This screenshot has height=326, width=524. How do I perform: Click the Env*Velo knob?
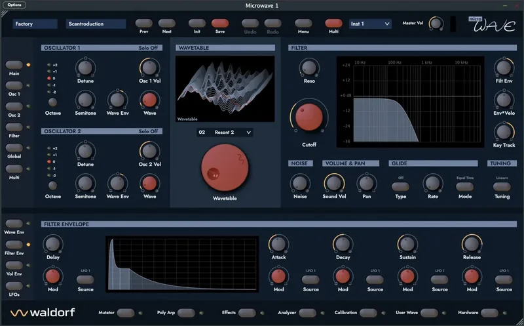[x=504, y=100]
